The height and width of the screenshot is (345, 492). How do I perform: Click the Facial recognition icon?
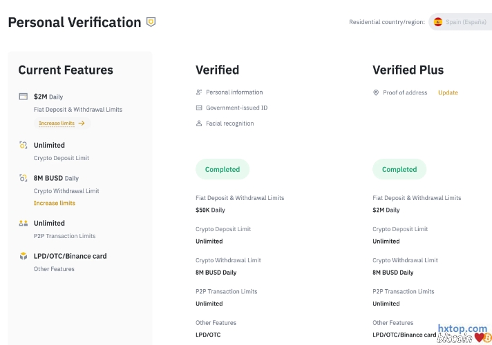(199, 124)
